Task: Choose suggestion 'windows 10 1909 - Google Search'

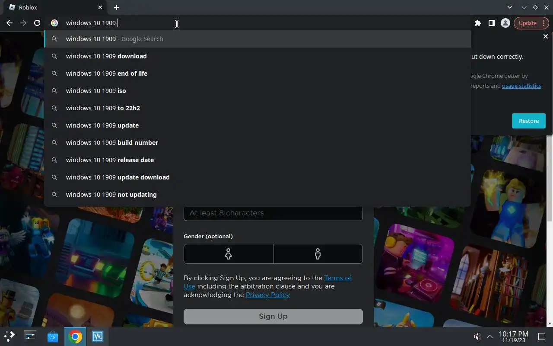Action: pyautogui.click(x=257, y=39)
